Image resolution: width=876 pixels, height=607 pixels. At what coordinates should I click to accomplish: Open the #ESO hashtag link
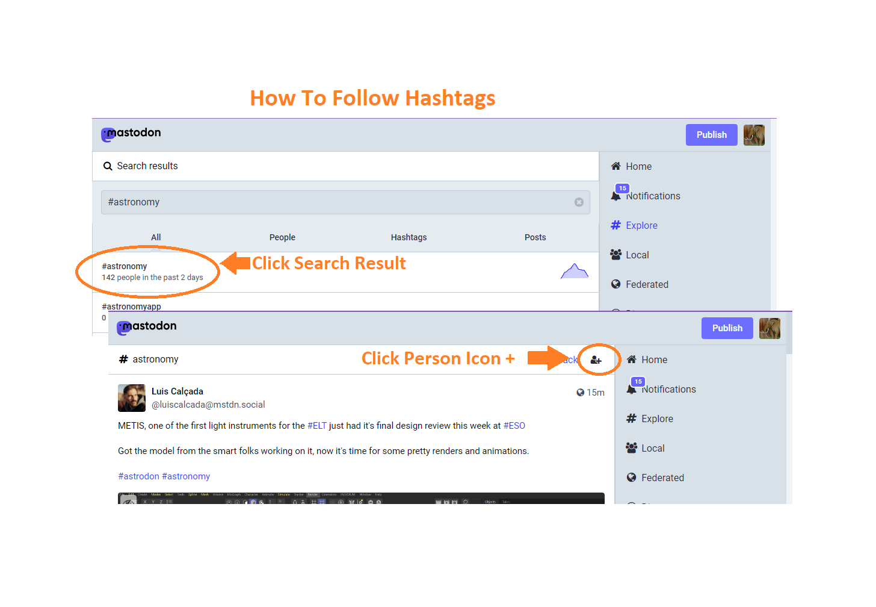[514, 426]
